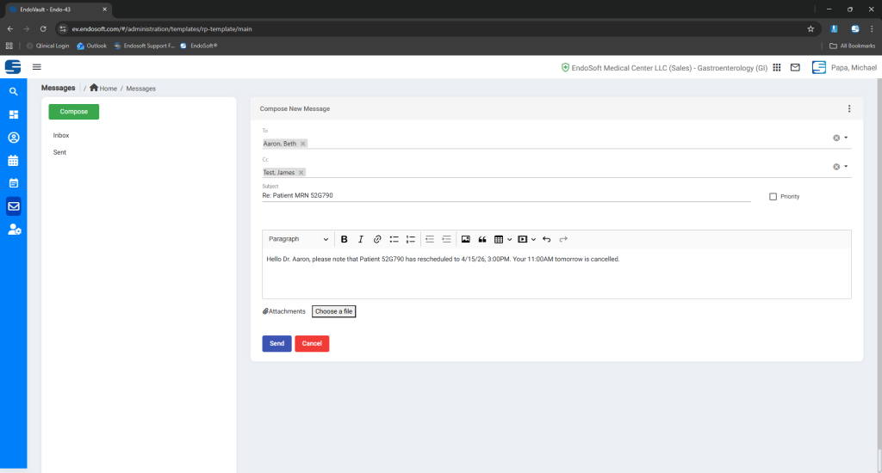Open the Inbox folder

pyautogui.click(x=61, y=136)
